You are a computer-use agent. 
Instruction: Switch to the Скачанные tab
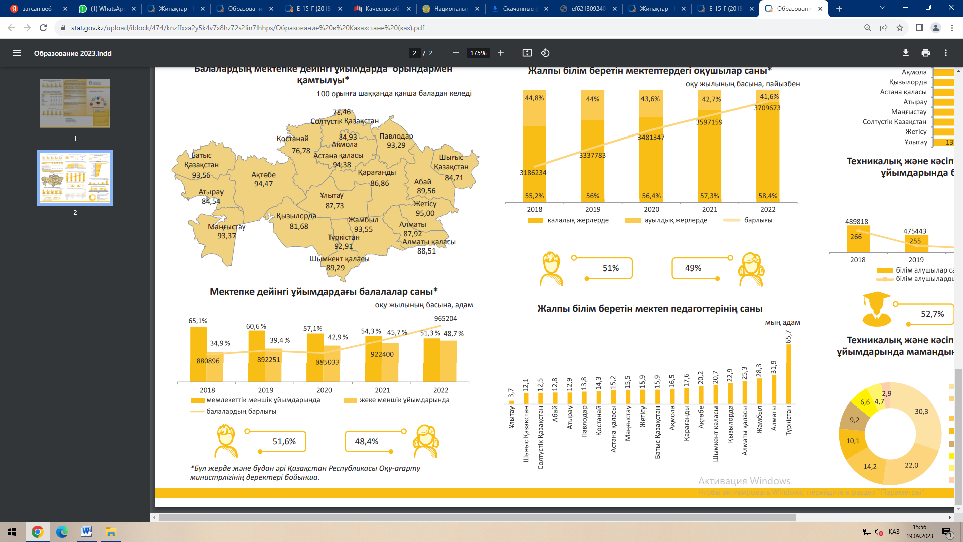click(518, 9)
